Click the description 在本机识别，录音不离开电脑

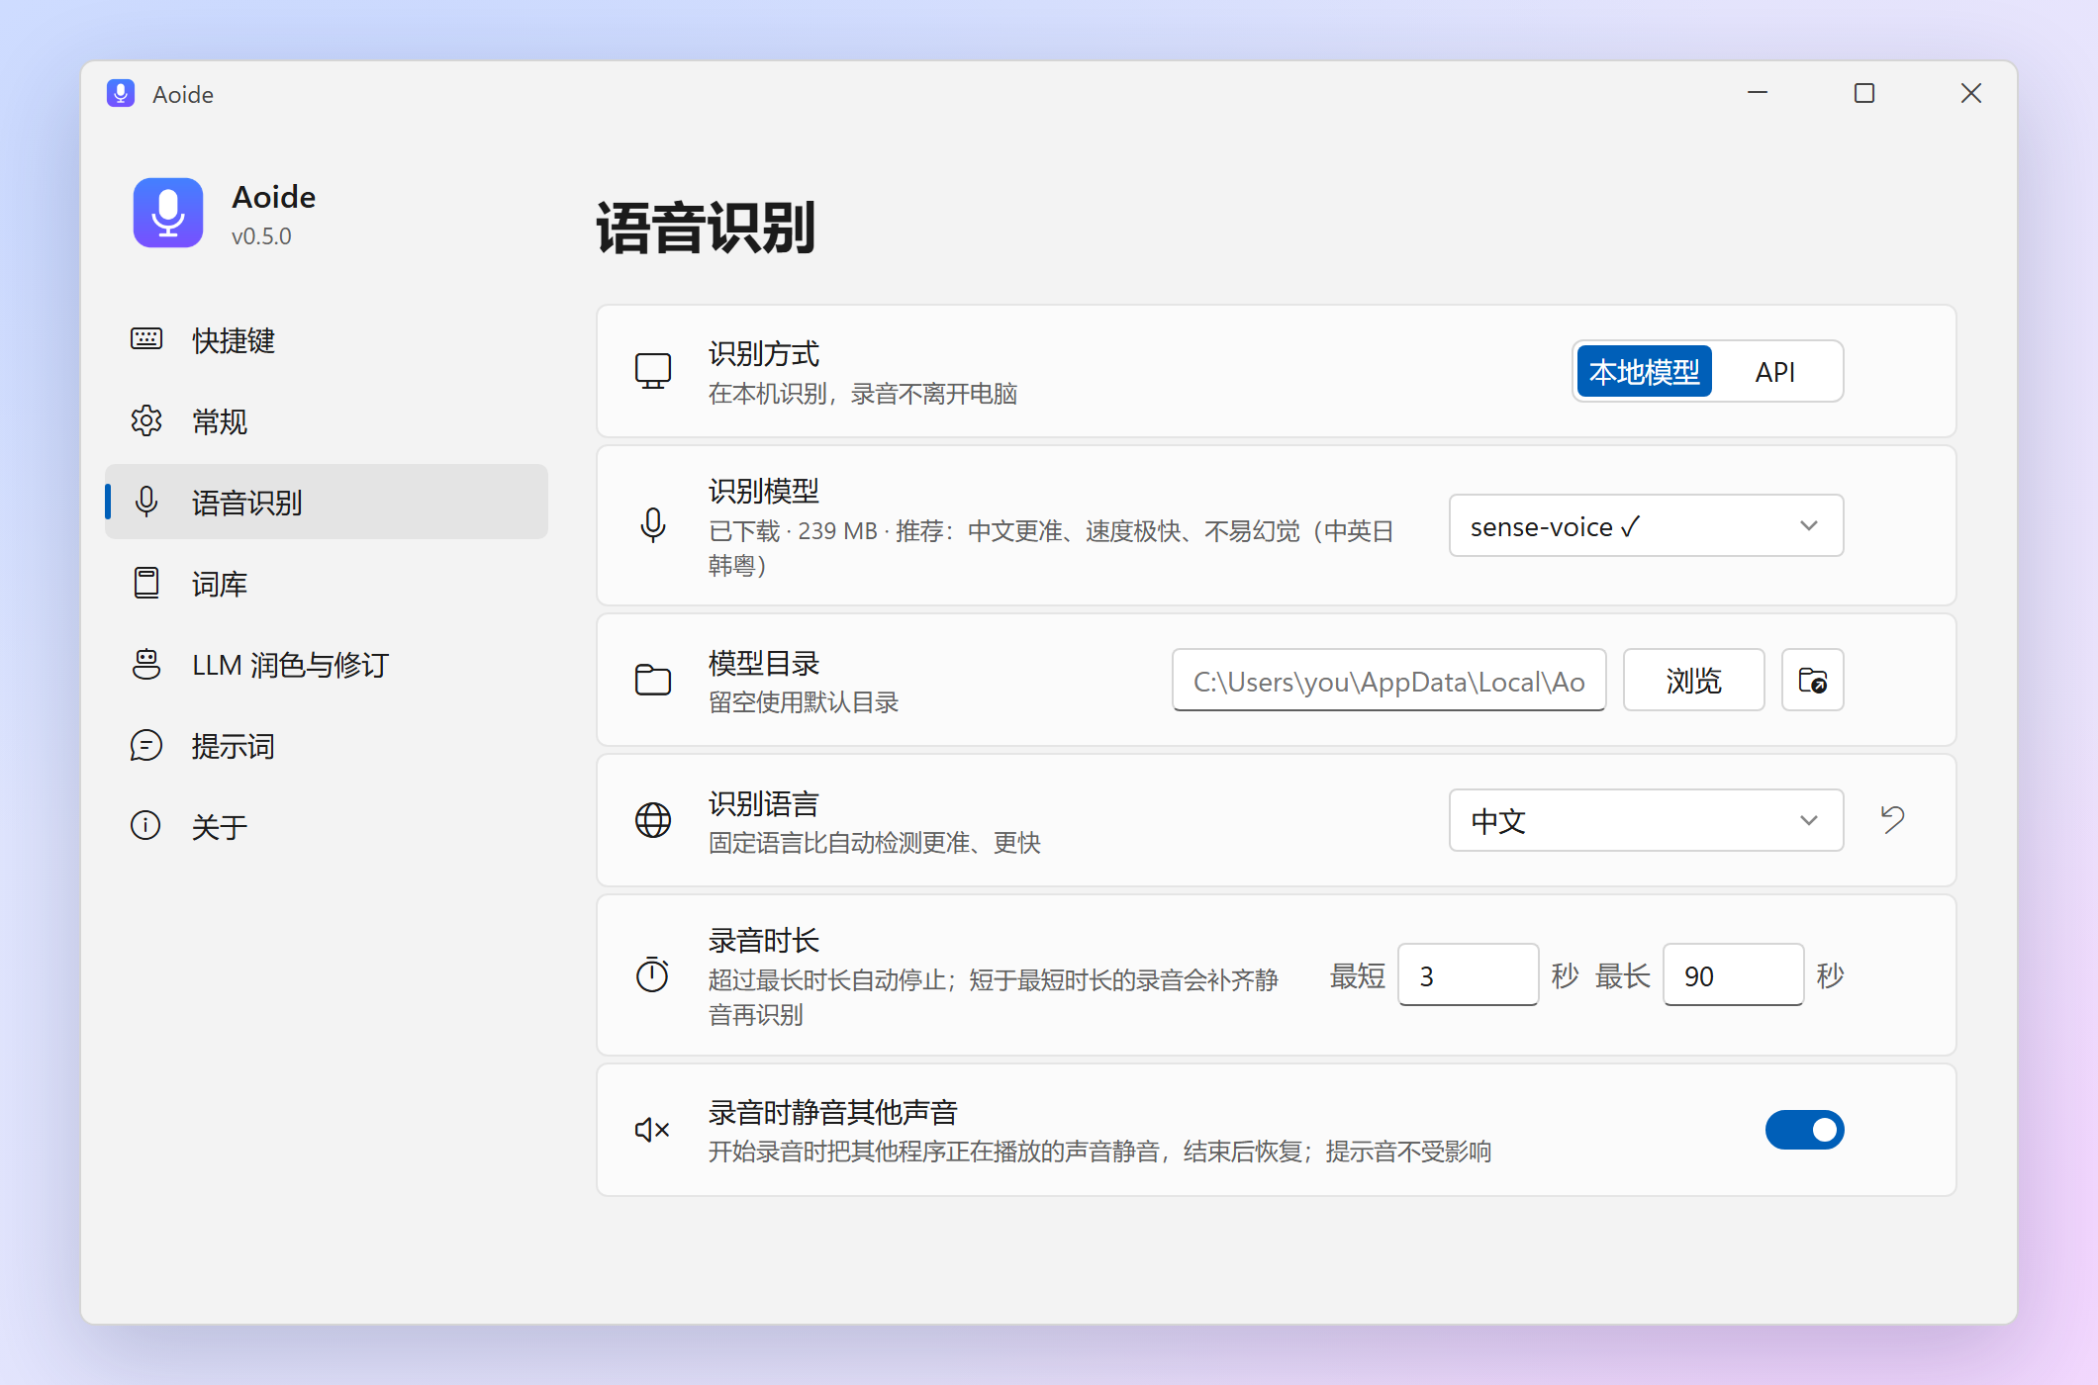click(863, 394)
